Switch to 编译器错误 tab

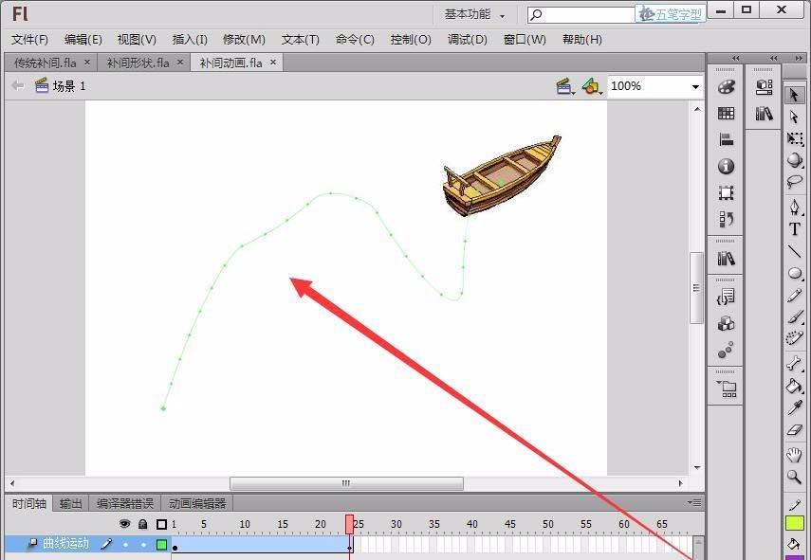[x=125, y=503]
